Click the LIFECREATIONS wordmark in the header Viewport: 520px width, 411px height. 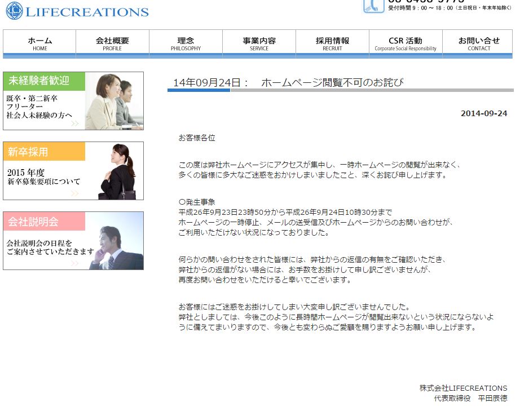pyautogui.click(x=87, y=12)
